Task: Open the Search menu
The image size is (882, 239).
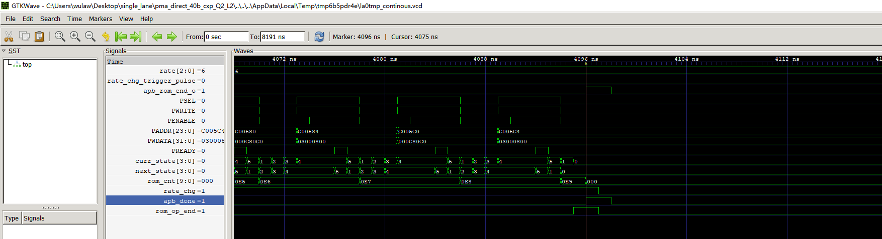Action: click(x=50, y=19)
